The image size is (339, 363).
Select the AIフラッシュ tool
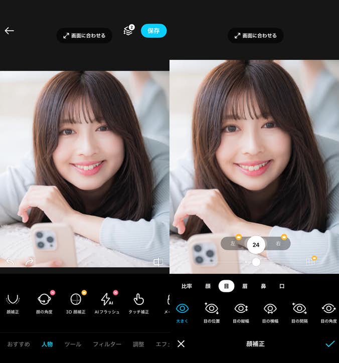pos(107,303)
